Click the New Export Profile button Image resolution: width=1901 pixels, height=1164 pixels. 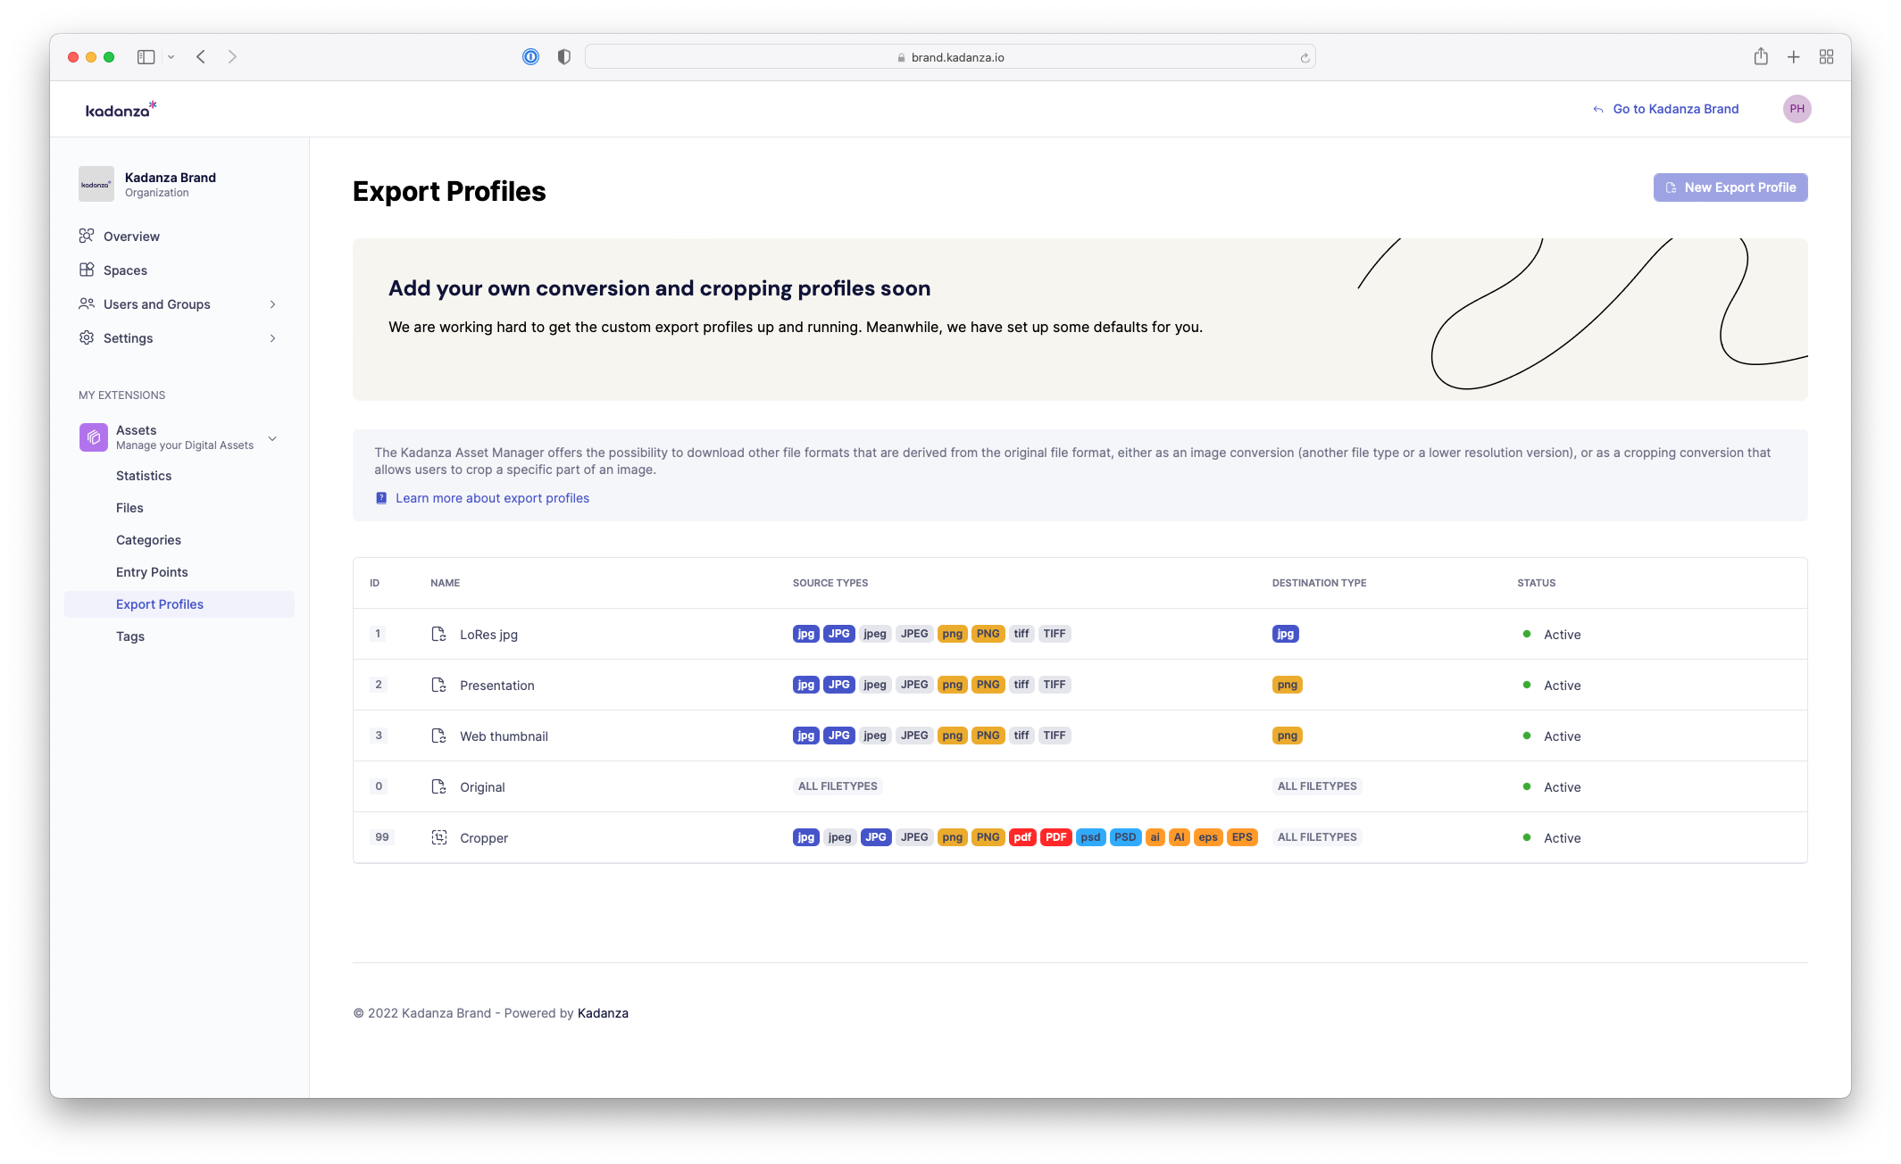(x=1730, y=187)
